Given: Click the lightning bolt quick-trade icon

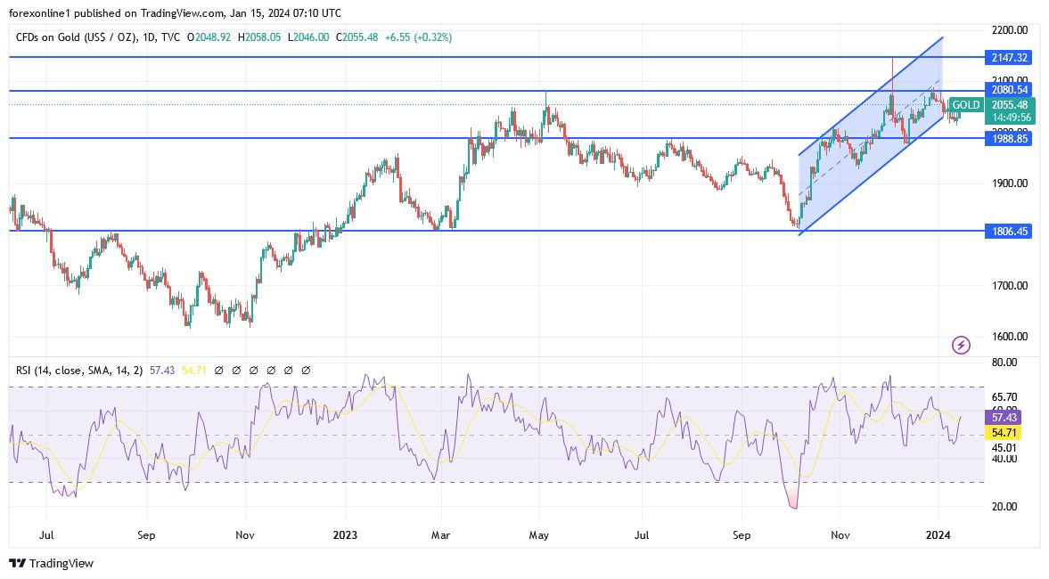Looking at the screenshot, I should point(962,345).
